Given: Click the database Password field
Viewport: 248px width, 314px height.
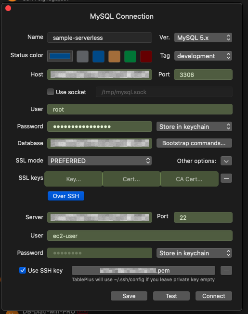Looking at the screenshot, I should (99, 126).
